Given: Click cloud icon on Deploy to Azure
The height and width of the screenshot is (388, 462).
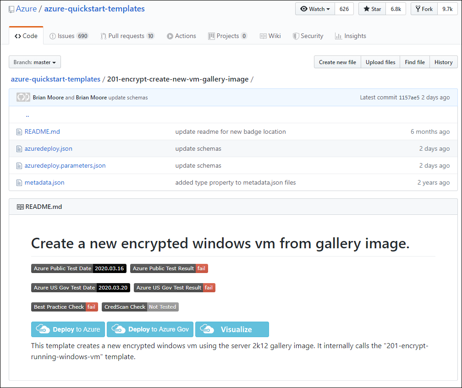Looking at the screenshot, I should pos(43,329).
